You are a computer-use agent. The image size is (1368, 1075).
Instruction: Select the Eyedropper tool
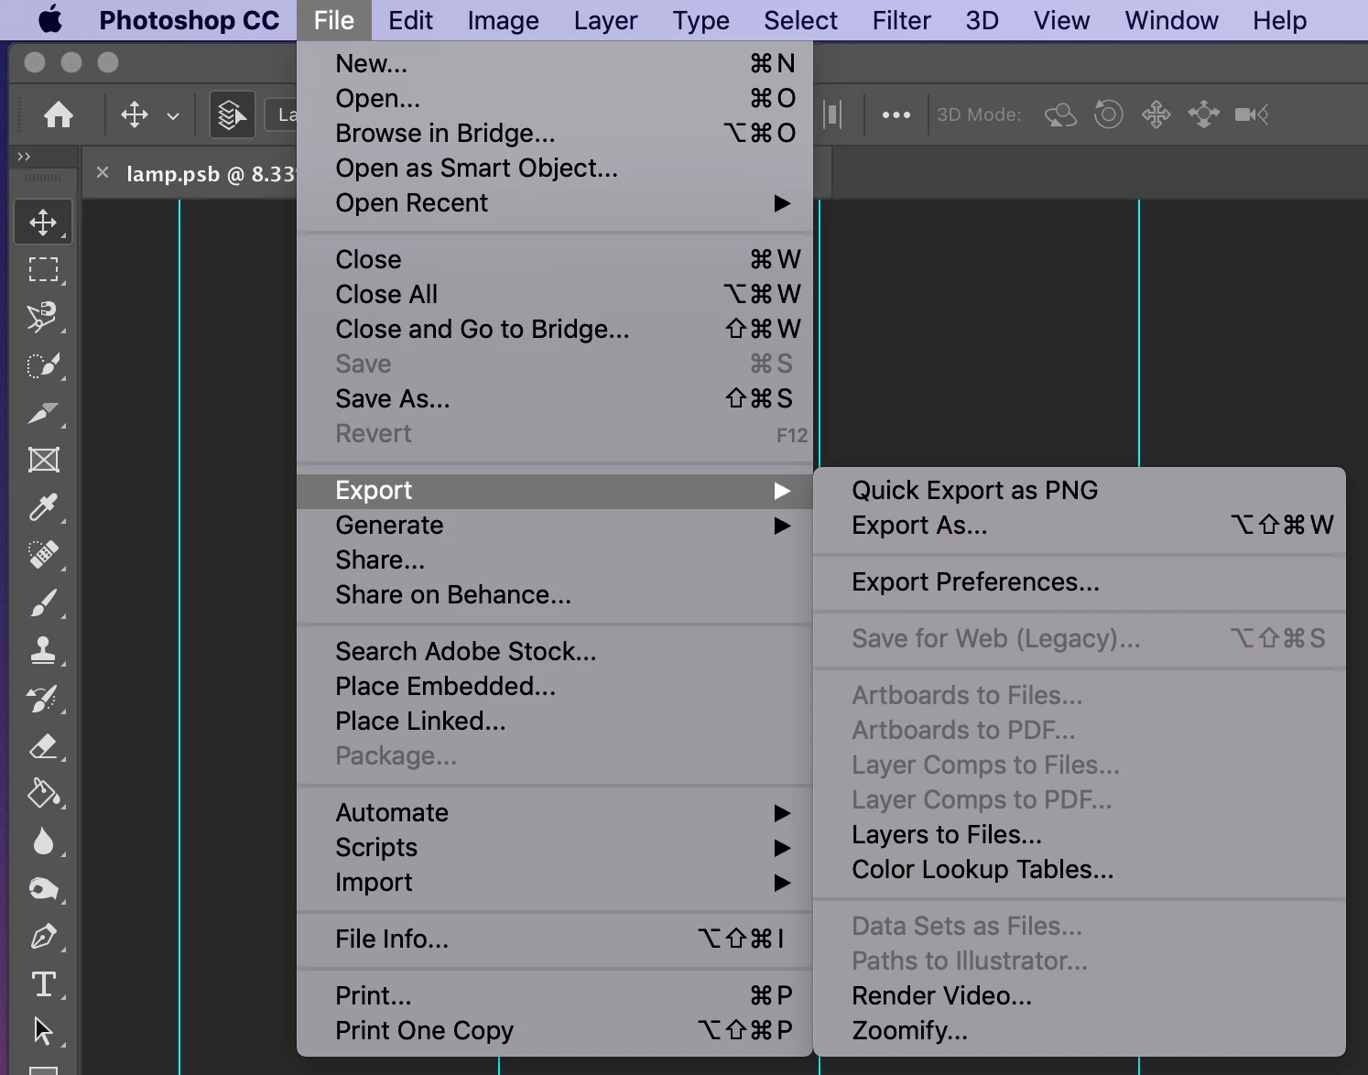(x=43, y=507)
